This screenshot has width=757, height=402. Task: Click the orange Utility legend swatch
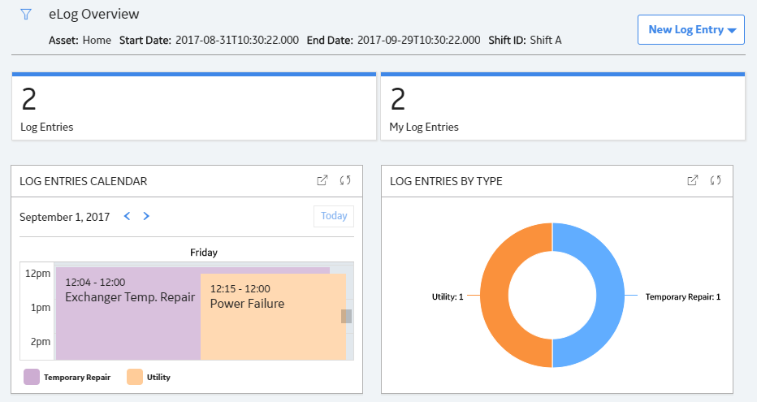tap(135, 377)
